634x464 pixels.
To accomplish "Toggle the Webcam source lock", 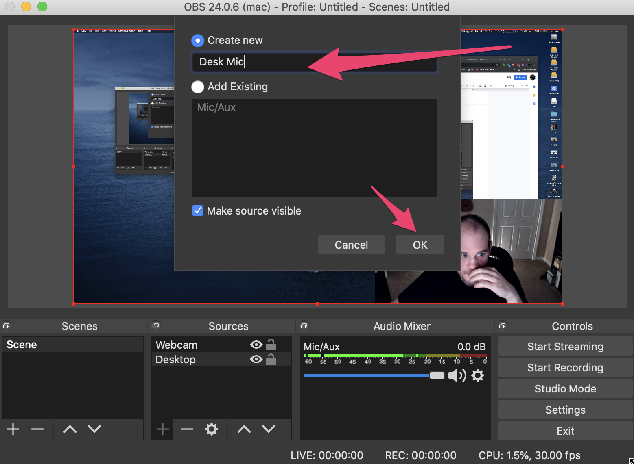I will (x=271, y=345).
